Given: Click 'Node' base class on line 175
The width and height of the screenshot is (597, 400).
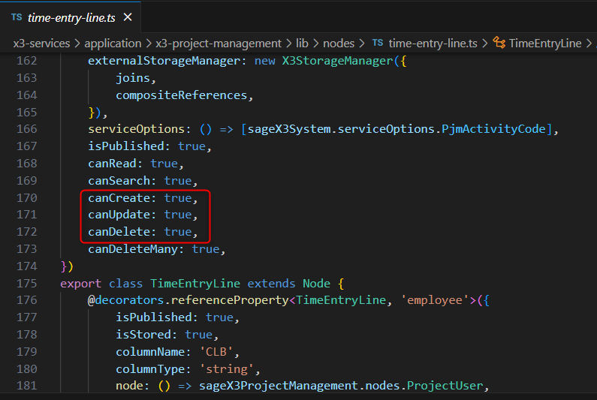Looking at the screenshot, I should click(316, 284).
